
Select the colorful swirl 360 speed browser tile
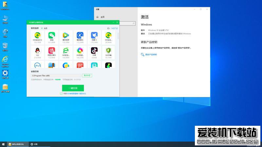80,53
